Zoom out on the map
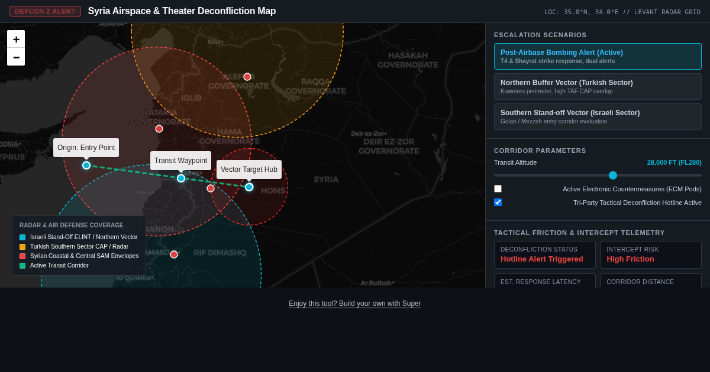 (16, 57)
